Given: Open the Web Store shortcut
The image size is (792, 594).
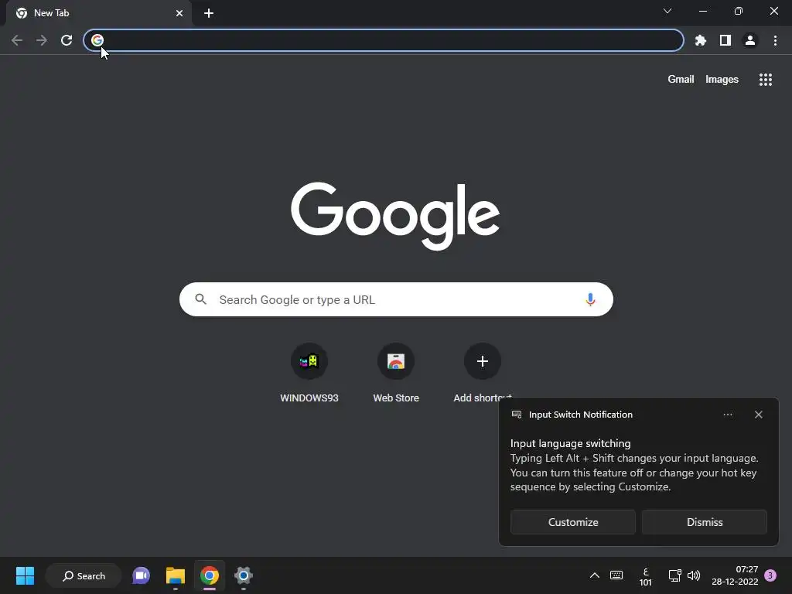Looking at the screenshot, I should (x=396, y=373).
